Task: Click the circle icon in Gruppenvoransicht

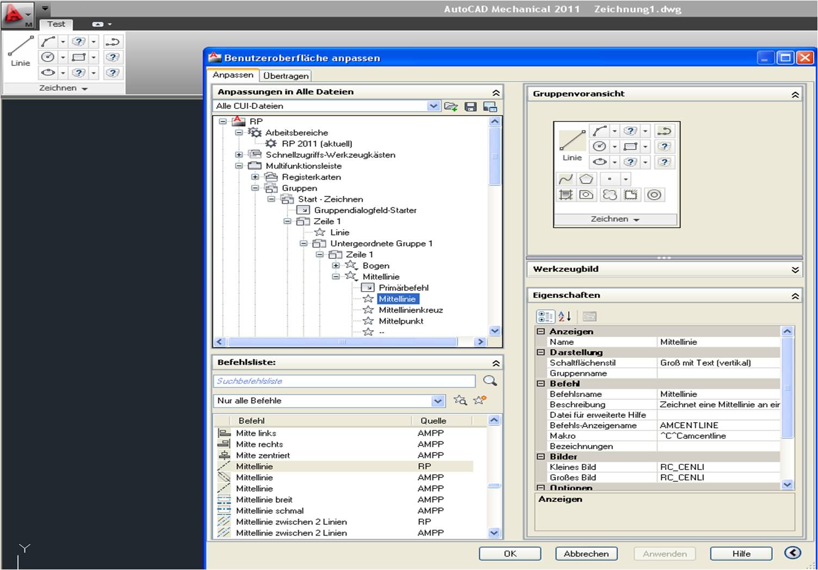Action: tap(599, 146)
